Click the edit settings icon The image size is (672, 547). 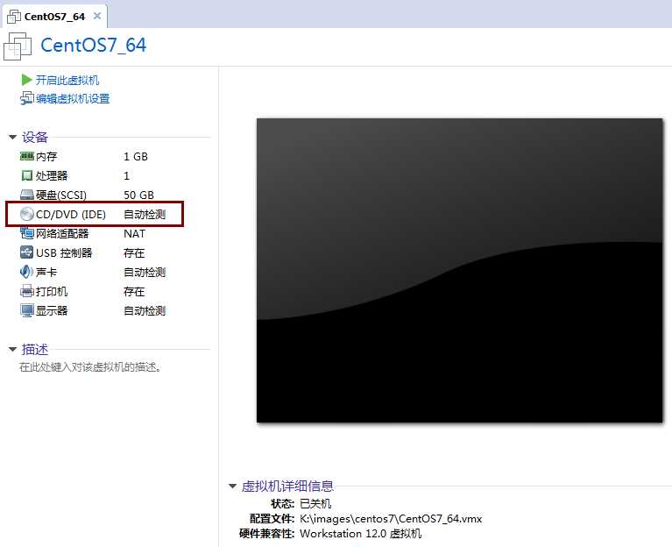pyautogui.click(x=26, y=98)
